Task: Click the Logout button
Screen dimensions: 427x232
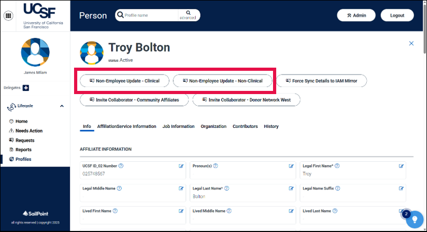Action: point(397,15)
